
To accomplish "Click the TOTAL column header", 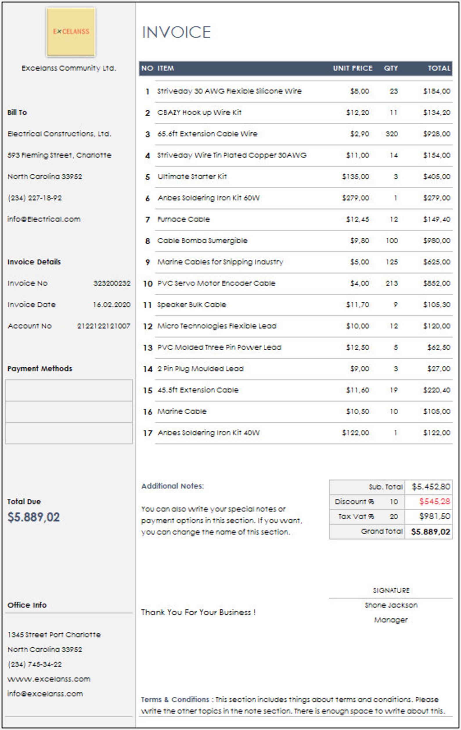I will coord(439,68).
